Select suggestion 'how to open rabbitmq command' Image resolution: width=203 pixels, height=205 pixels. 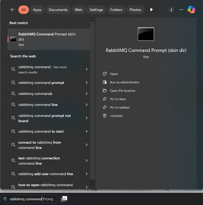pyautogui.click(x=49, y=186)
